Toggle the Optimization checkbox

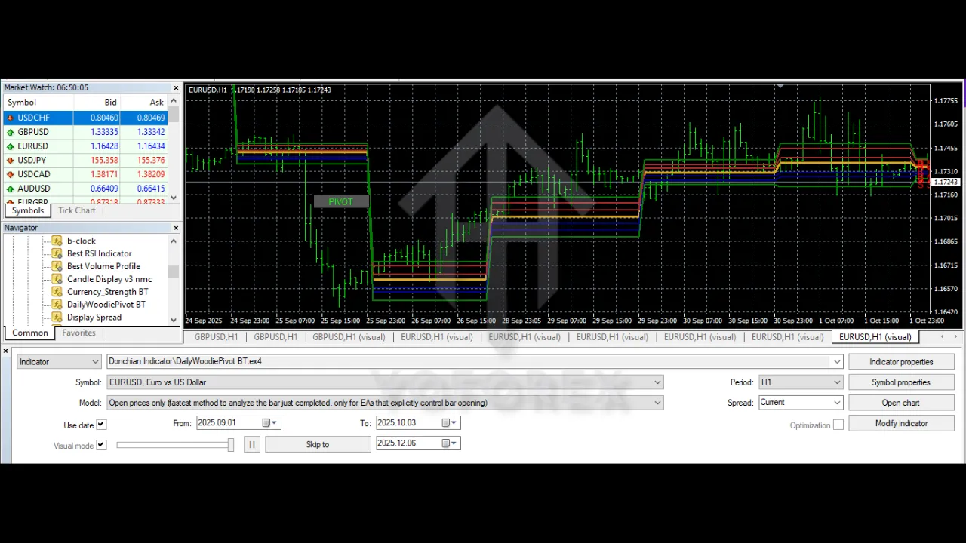coord(838,425)
